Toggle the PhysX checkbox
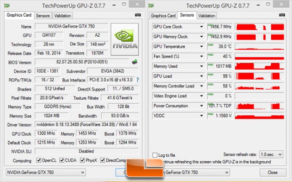Screen dimensions: 292x182 point(82,160)
